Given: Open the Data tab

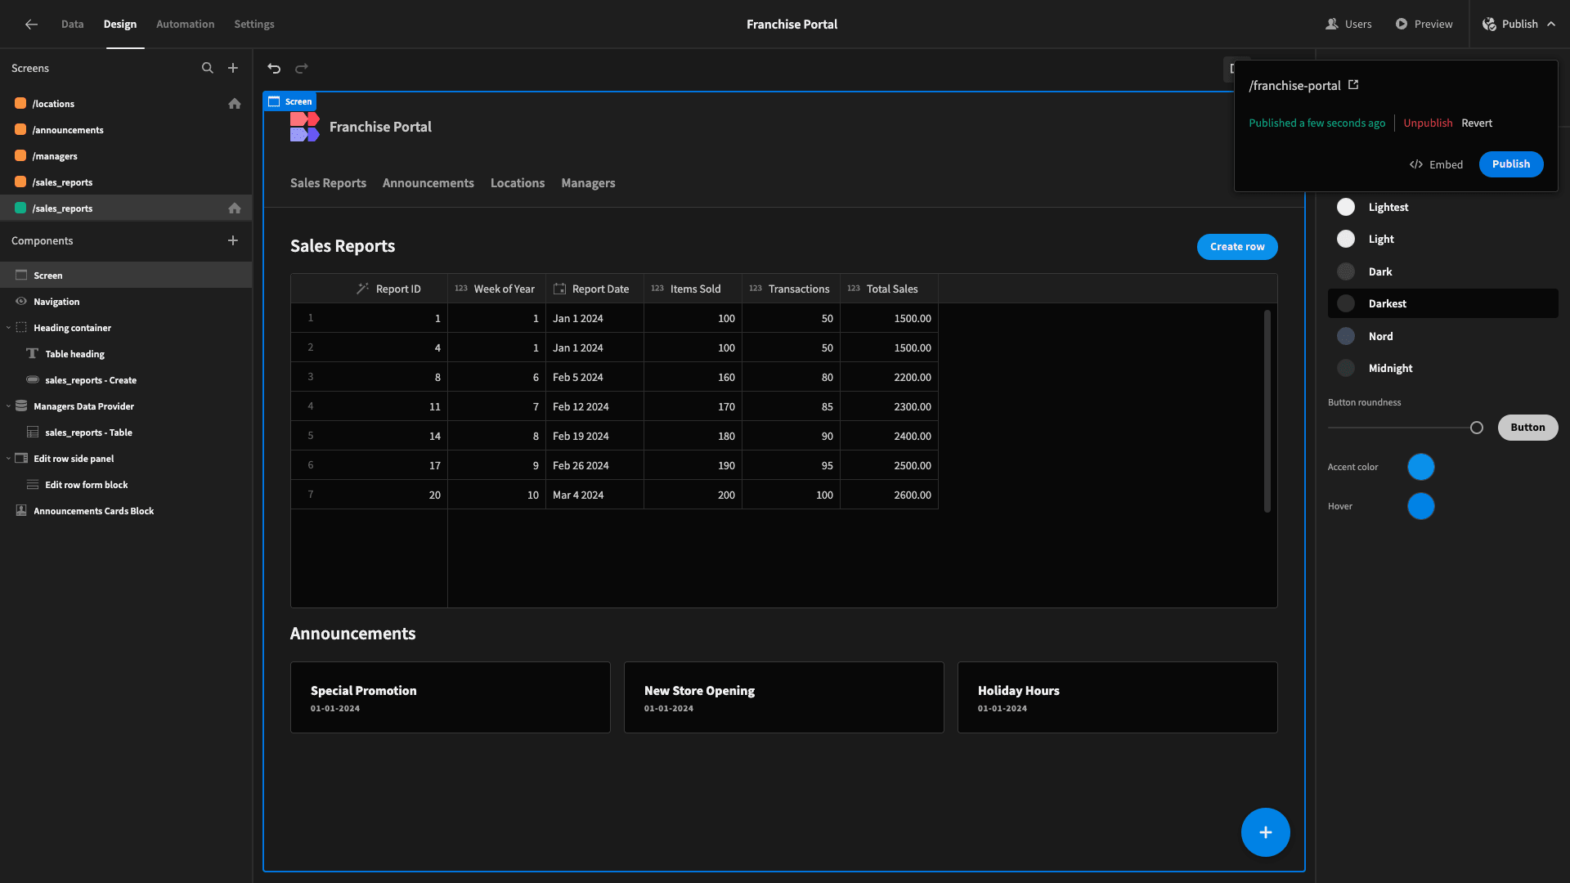Looking at the screenshot, I should point(72,25).
